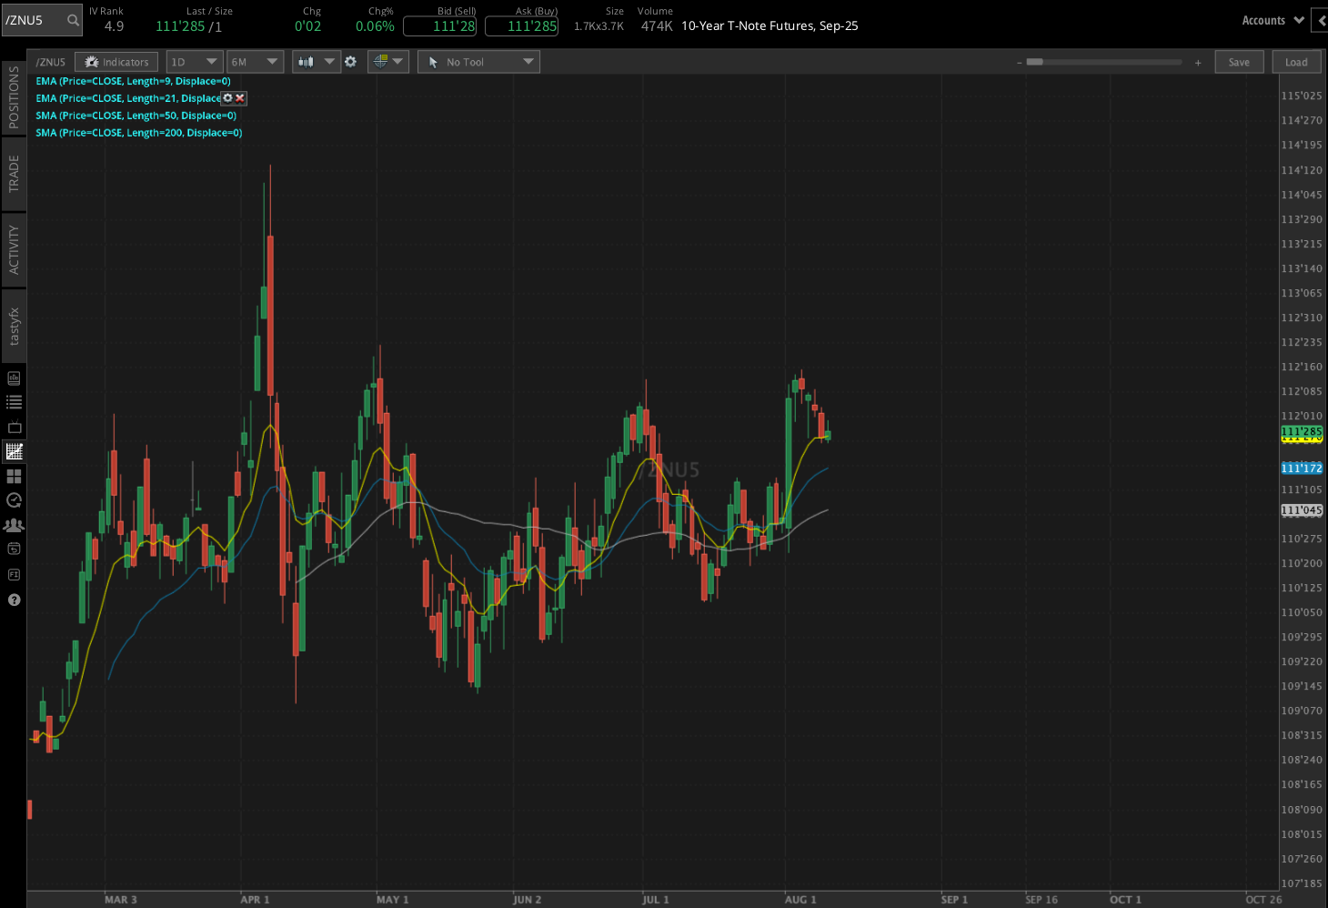Open the symbol search magnifier
1328x908 pixels.
(x=72, y=19)
